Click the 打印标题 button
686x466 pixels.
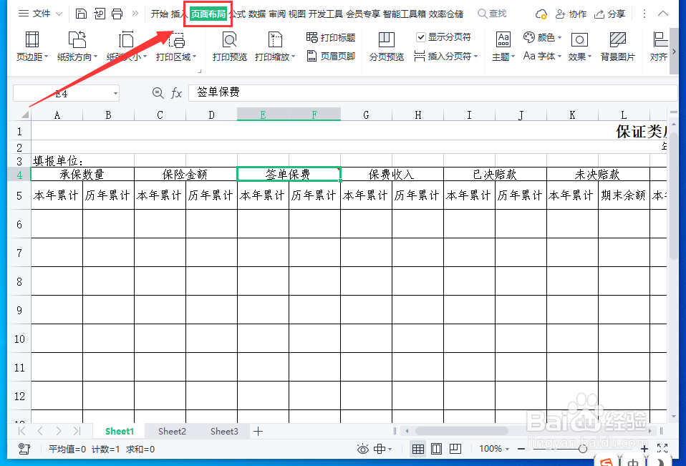coord(331,38)
